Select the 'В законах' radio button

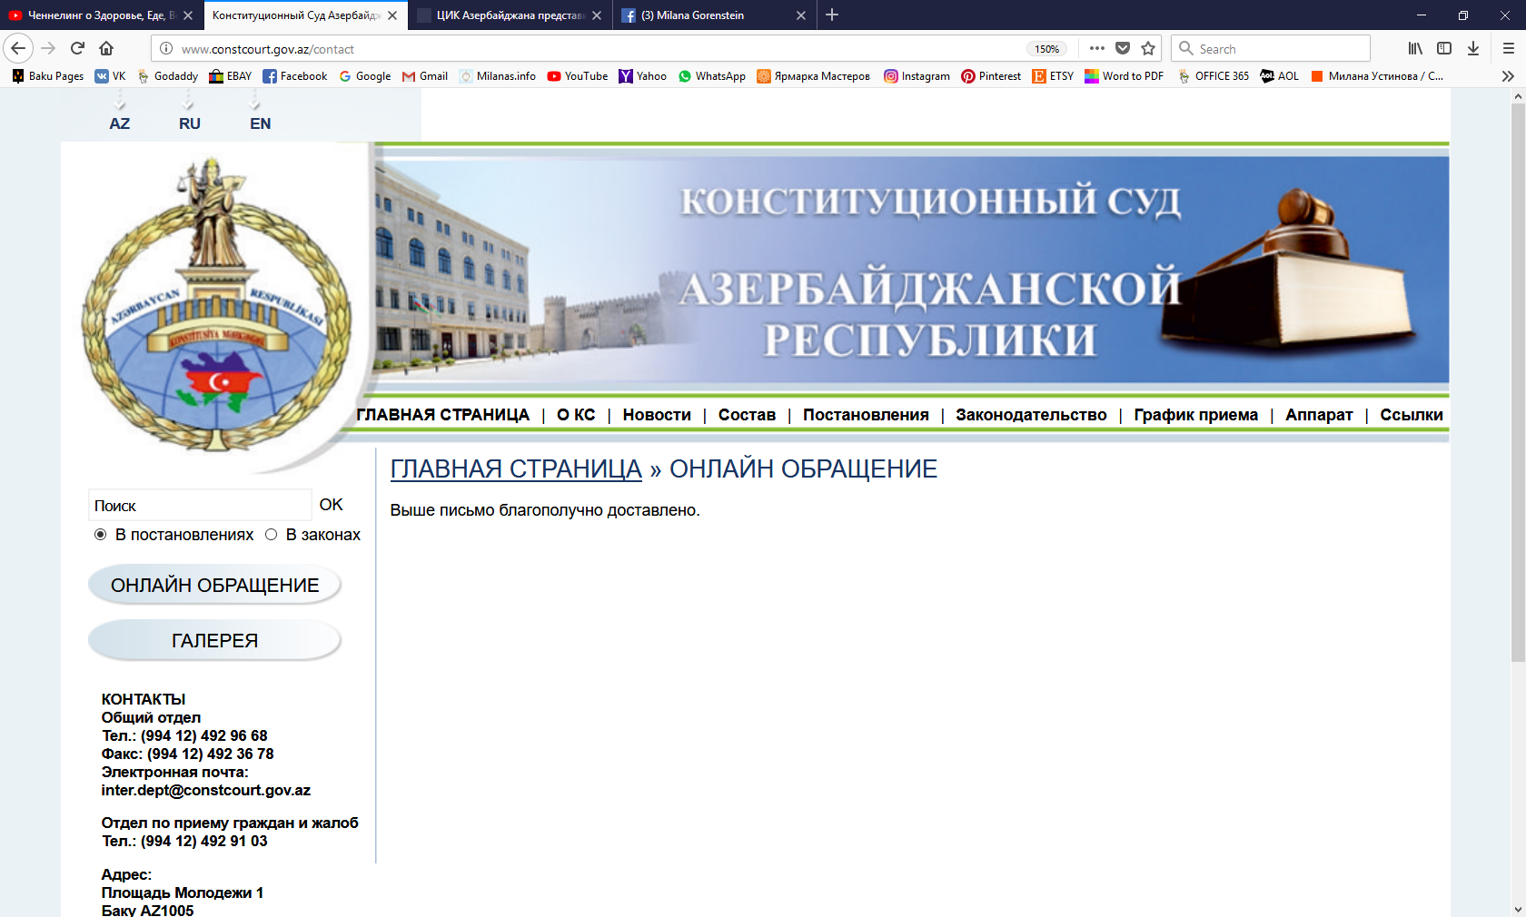click(x=271, y=535)
